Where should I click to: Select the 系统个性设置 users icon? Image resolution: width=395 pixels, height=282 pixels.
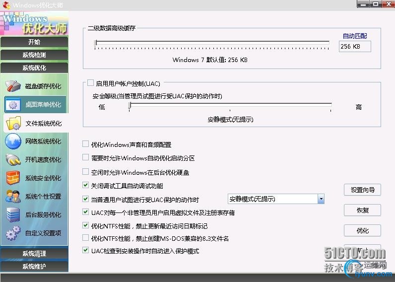(13, 196)
